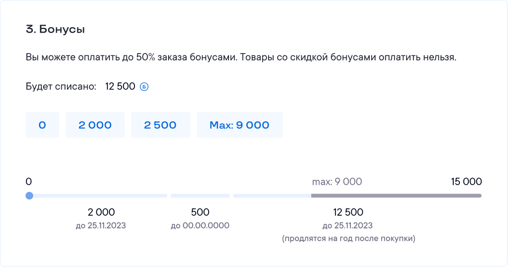Click the 2 000 amount under the slider
The width and height of the screenshot is (508, 267).
(x=101, y=212)
